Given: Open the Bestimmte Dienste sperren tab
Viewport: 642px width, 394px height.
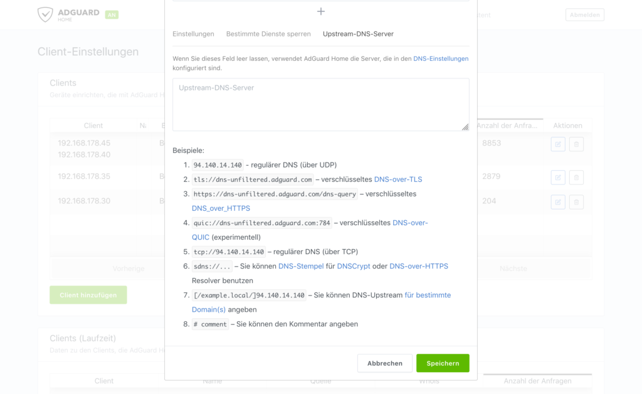Looking at the screenshot, I should point(268,34).
